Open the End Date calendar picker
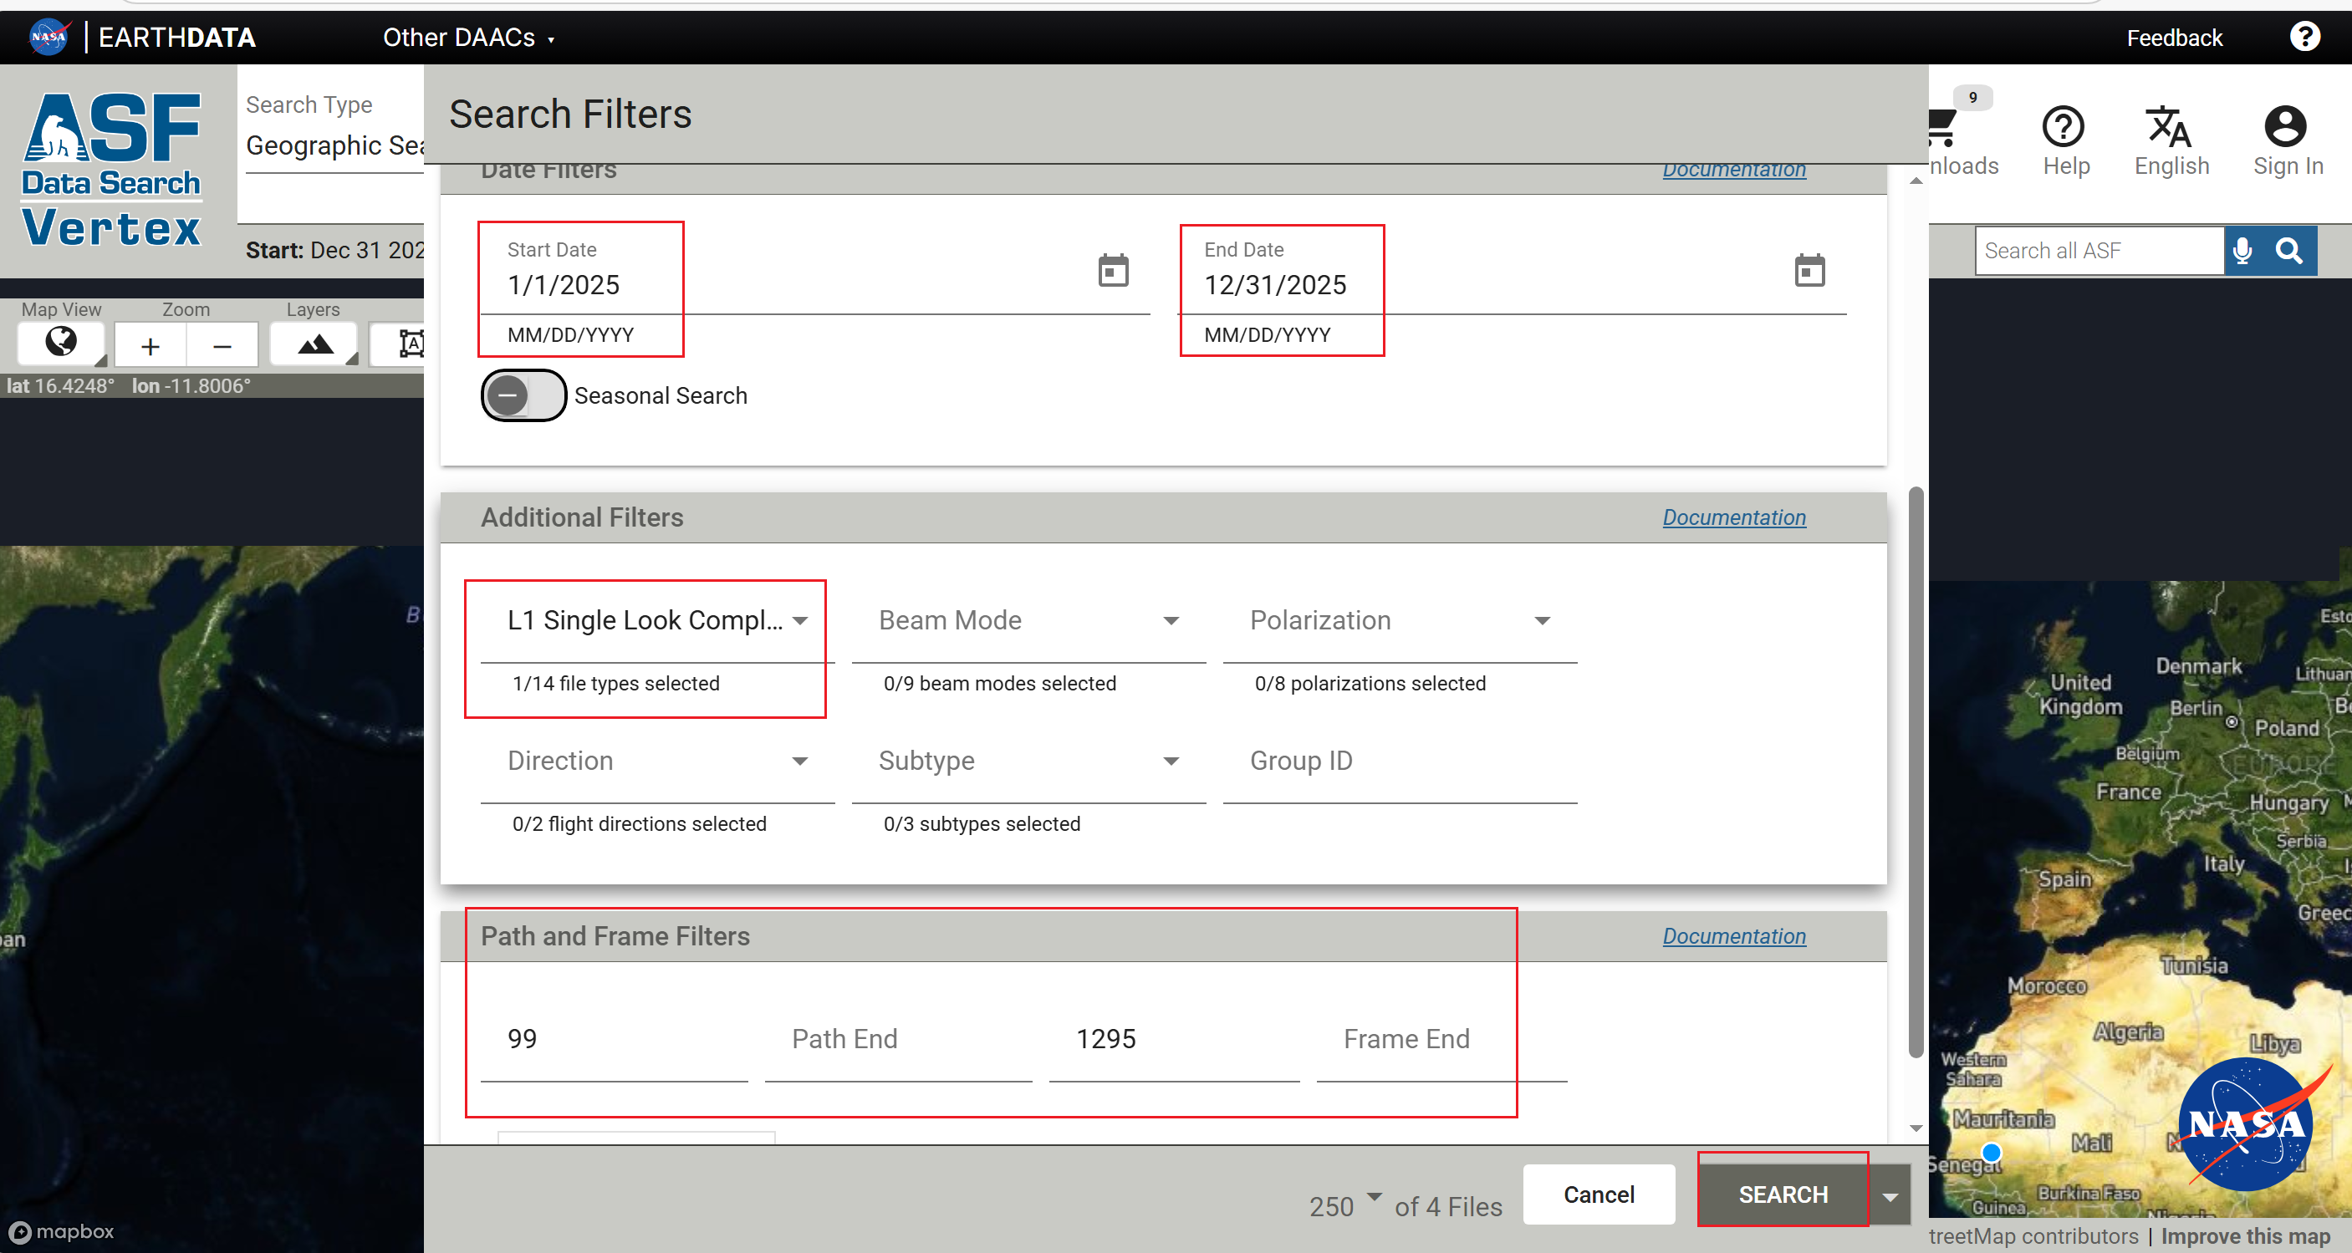Viewport: 2352px width, 1253px height. pyautogui.click(x=1809, y=271)
